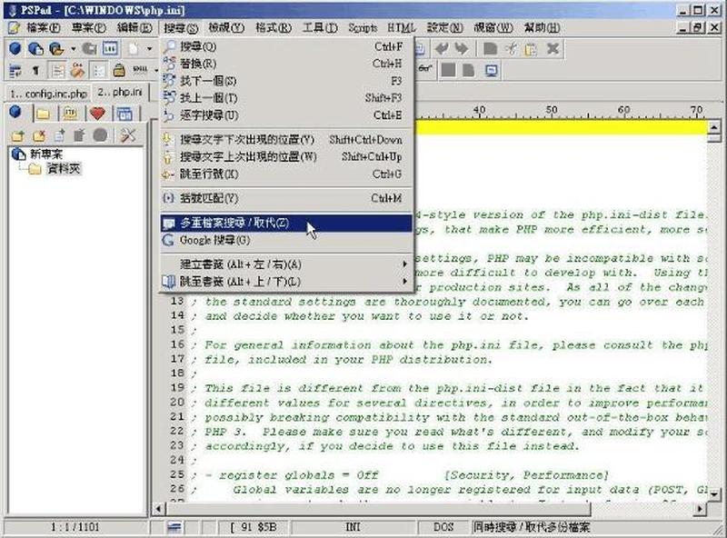727x538 pixels.
Task: Click the crossed tools settings icon
Action: pyautogui.click(x=127, y=135)
